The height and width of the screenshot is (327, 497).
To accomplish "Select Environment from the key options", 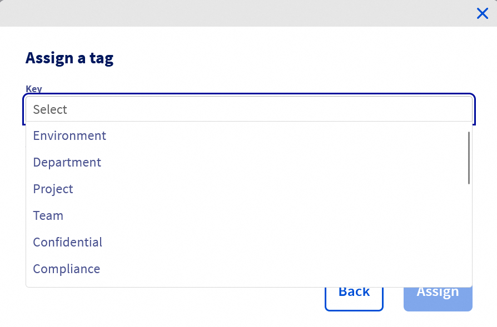I will coord(69,135).
